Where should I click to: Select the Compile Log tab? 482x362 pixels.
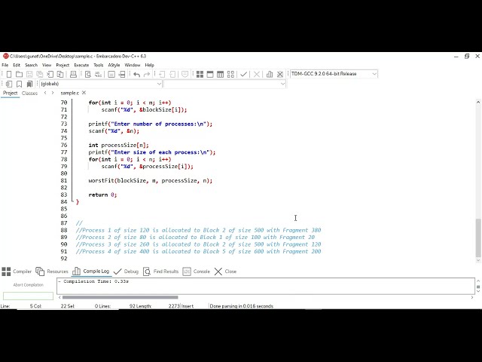pos(90,271)
